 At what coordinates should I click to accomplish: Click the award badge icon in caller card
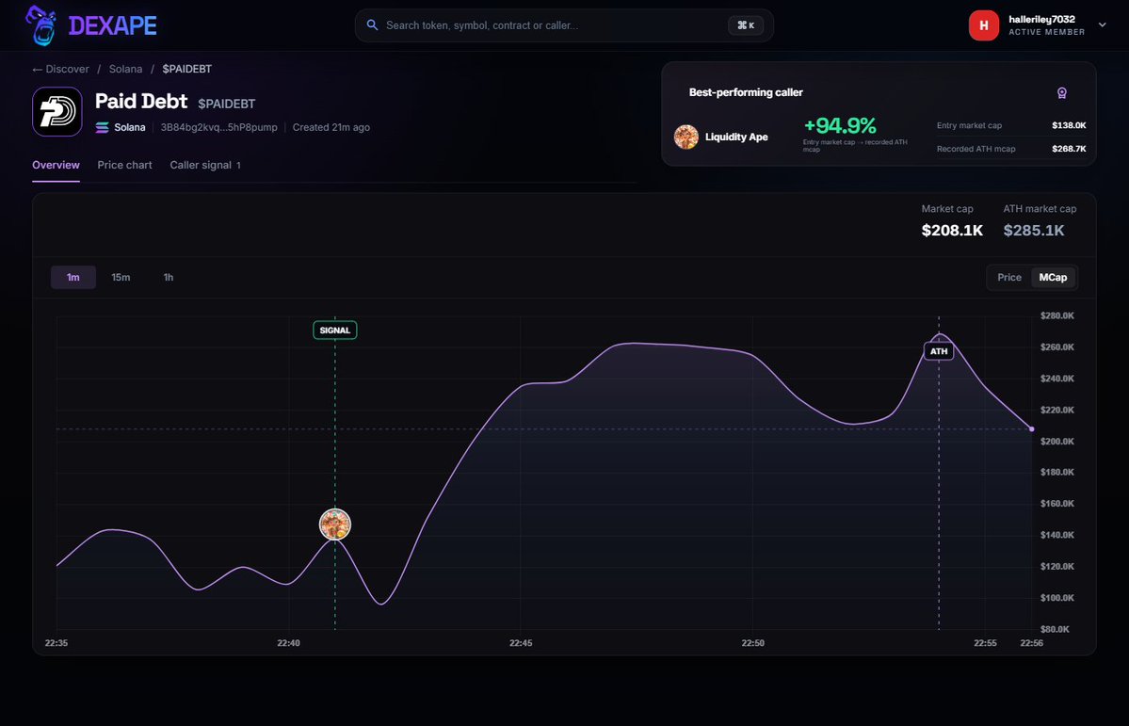point(1061,93)
